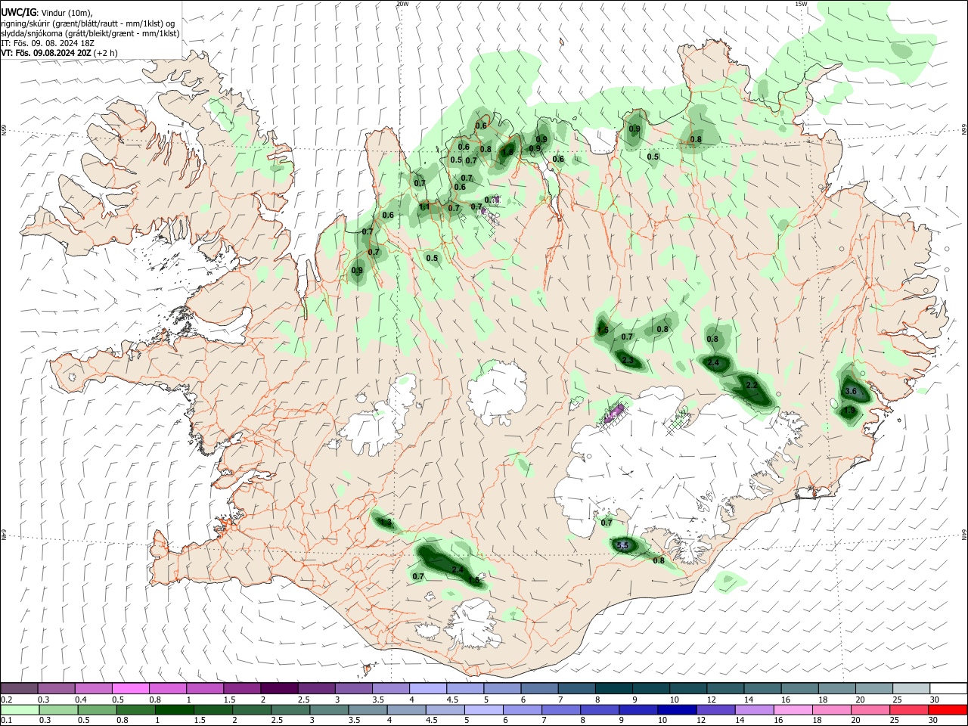
Task: Select the 2.4 value beside the 2.2 label
Action: click(713, 363)
